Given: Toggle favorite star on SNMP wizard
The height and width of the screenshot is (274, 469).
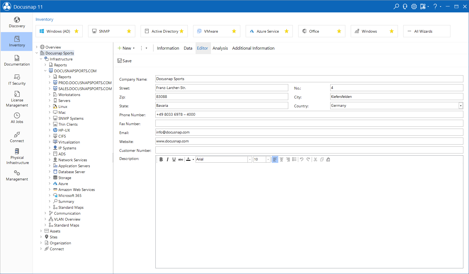Looking at the screenshot, I should pyautogui.click(x=129, y=31).
